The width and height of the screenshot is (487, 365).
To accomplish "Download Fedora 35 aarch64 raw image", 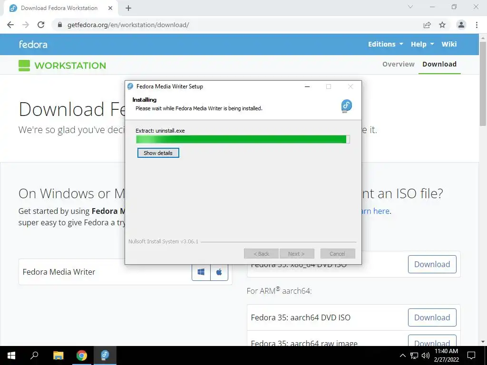I will click(432, 340).
